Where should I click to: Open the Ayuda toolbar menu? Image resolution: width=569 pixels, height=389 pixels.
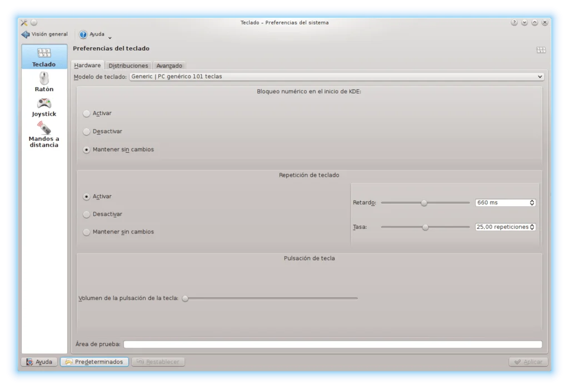point(95,34)
